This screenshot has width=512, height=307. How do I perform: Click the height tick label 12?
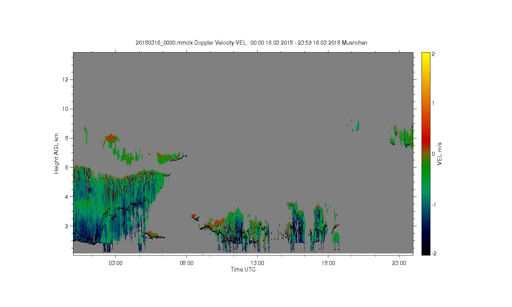click(x=66, y=79)
